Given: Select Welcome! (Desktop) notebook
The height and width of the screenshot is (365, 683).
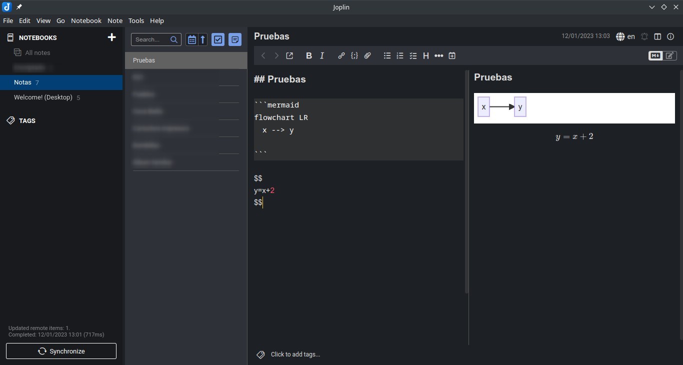Looking at the screenshot, I should pyautogui.click(x=61, y=97).
